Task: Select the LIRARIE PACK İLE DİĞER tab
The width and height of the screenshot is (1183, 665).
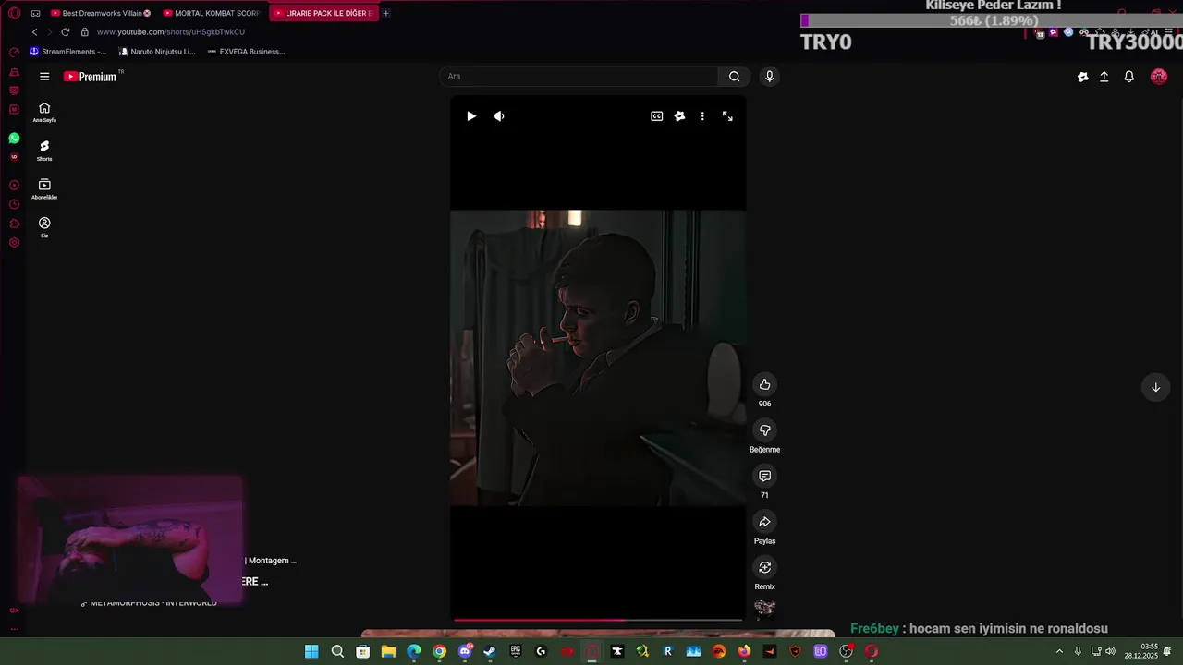Action: pyautogui.click(x=323, y=13)
